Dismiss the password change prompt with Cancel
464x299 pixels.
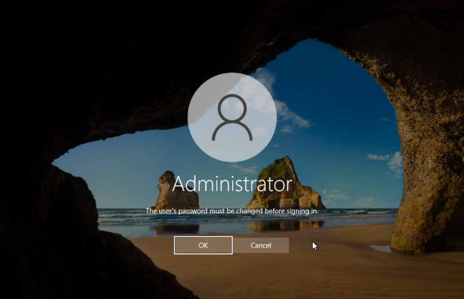click(x=261, y=245)
